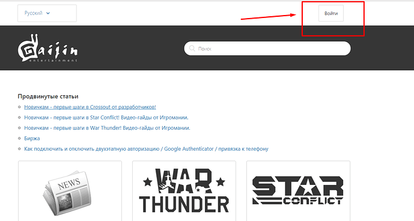Open the Биржа article link
The width and height of the screenshot is (414, 221).
pyautogui.click(x=32, y=138)
